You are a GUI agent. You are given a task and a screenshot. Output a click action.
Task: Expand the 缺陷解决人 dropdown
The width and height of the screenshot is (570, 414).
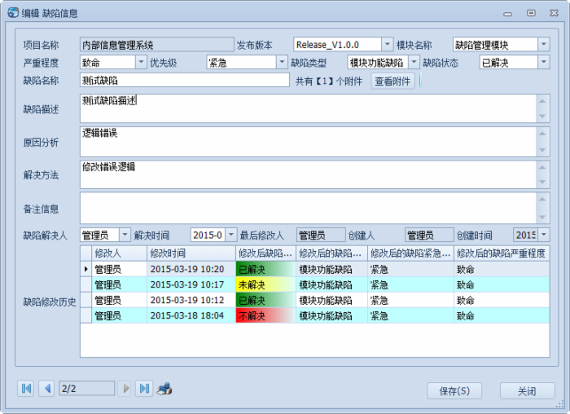(125, 235)
